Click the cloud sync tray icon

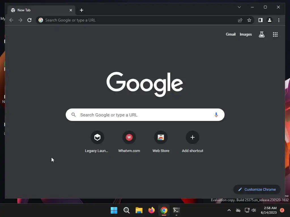click(238, 210)
